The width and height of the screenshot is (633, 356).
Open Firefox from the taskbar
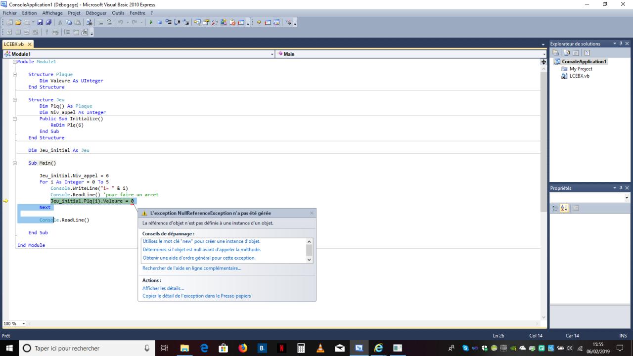click(x=243, y=348)
